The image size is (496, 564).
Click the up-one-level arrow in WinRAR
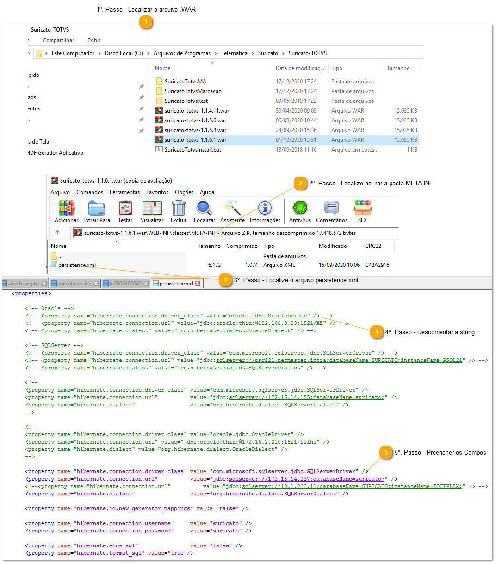(x=57, y=233)
